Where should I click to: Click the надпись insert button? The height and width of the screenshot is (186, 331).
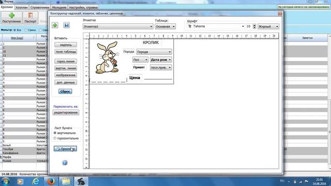tap(66, 45)
